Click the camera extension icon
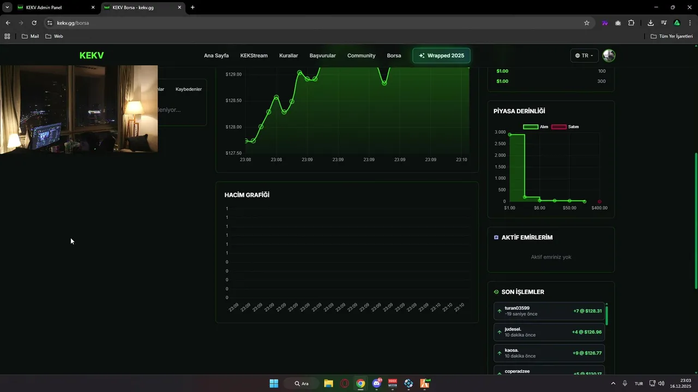This screenshot has height=392, width=698. coord(618,23)
